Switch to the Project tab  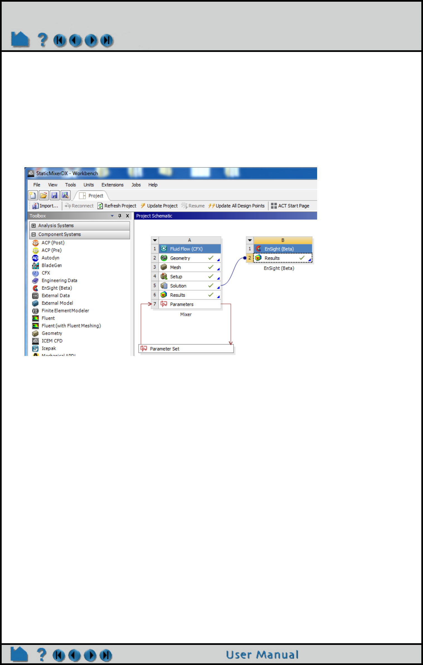[91, 196]
